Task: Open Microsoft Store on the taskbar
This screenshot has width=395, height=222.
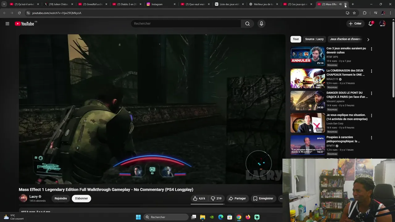Action: [230, 217]
